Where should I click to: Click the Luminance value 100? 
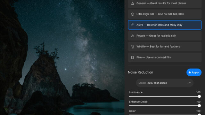(x=198, y=92)
